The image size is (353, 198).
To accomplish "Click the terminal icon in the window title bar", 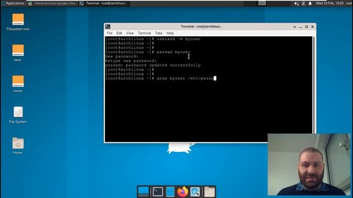I will click(x=108, y=26).
